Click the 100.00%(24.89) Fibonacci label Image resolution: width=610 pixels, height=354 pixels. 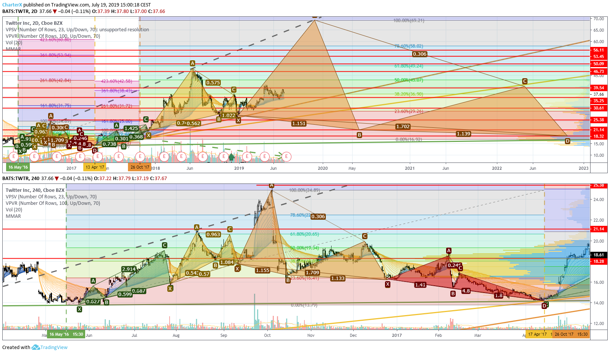tap(304, 190)
